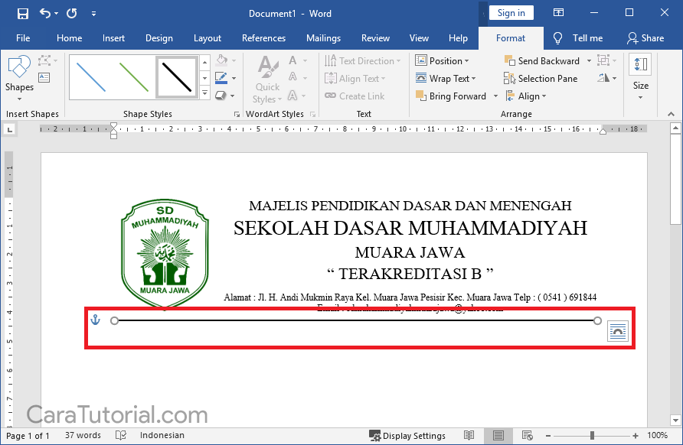Screen dimensions: 683x445
Task: Click the spelling proofing icon in status bar
Action: coord(121,435)
